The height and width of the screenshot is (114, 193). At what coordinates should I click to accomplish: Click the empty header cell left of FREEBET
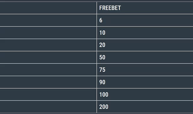click(48, 8)
